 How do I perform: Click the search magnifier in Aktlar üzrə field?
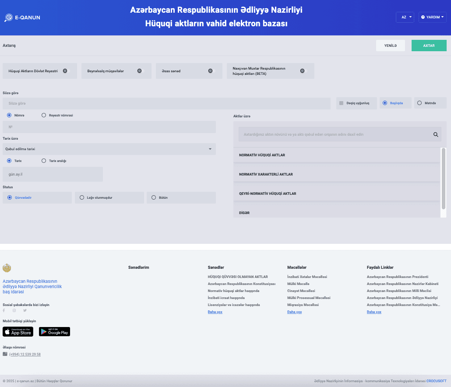point(436,135)
